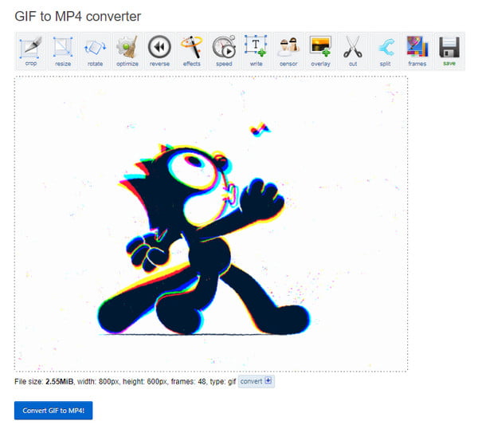Open the effects wand tool

192,51
